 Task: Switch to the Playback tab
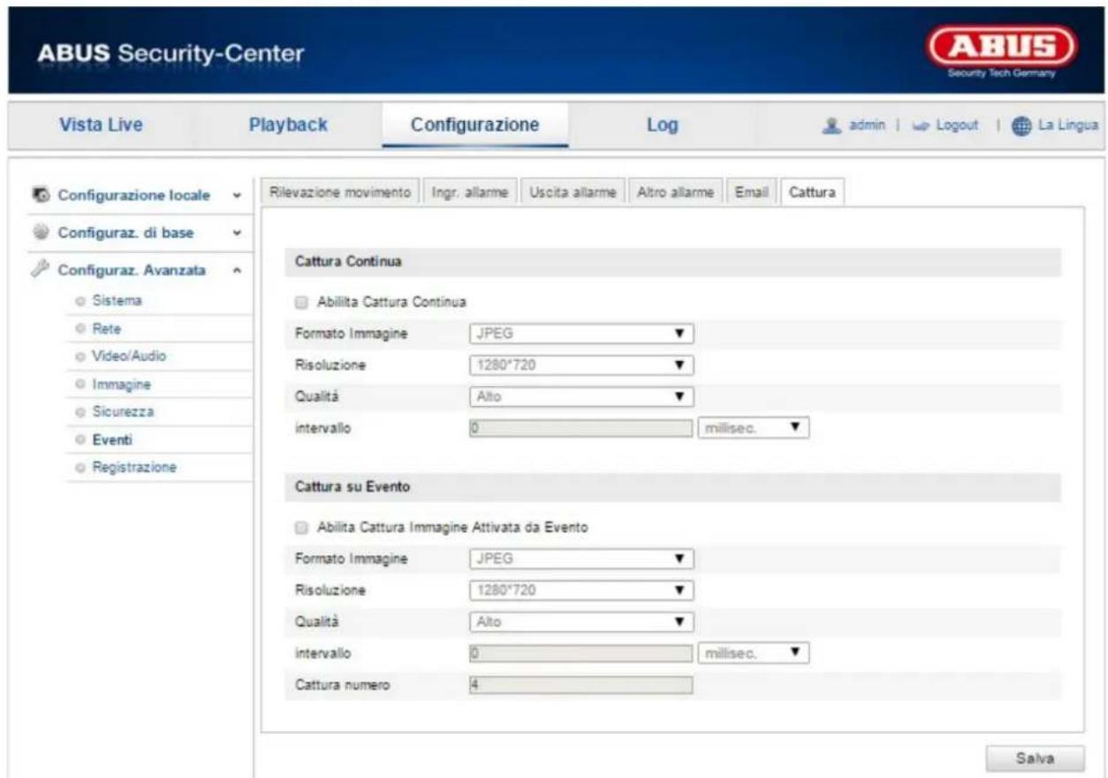click(x=288, y=125)
